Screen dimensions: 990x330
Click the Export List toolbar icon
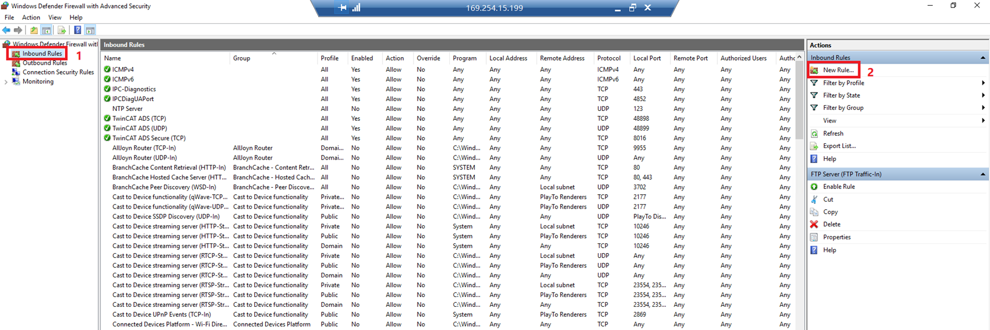click(62, 30)
